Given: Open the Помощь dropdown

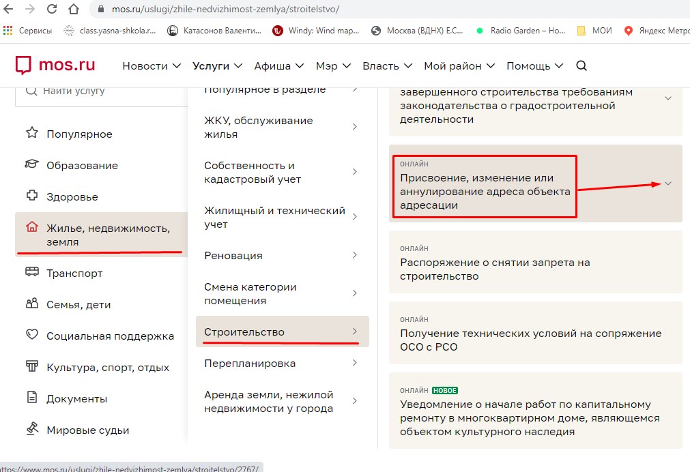Looking at the screenshot, I should pyautogui.click(x=534, y=66).
